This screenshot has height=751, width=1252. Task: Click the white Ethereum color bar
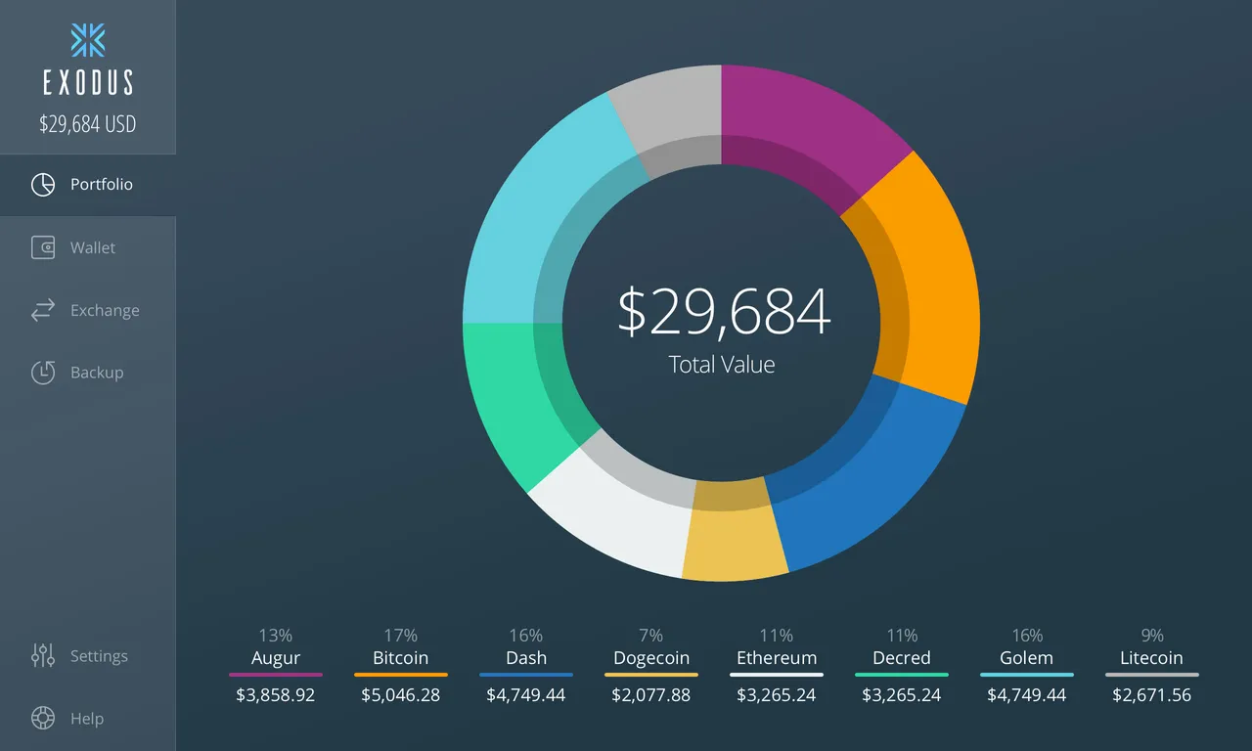pyautogui.click(x=777, y=675)
